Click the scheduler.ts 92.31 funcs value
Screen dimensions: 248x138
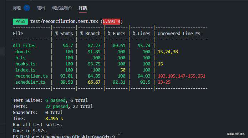click(x=119, y=82)
